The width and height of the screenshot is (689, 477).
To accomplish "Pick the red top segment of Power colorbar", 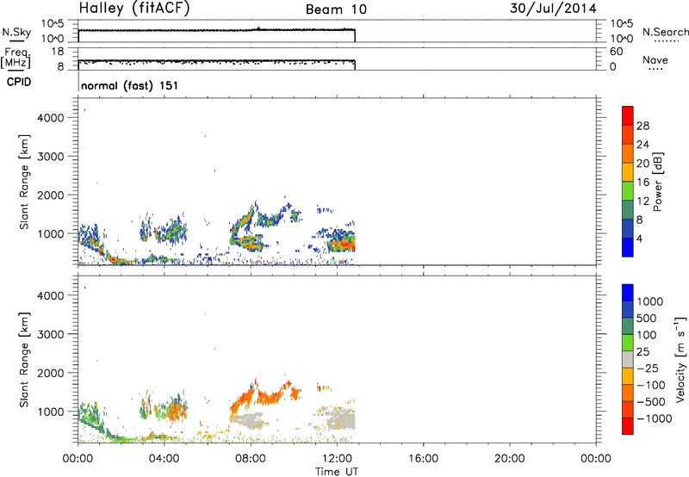I will 628,115.
